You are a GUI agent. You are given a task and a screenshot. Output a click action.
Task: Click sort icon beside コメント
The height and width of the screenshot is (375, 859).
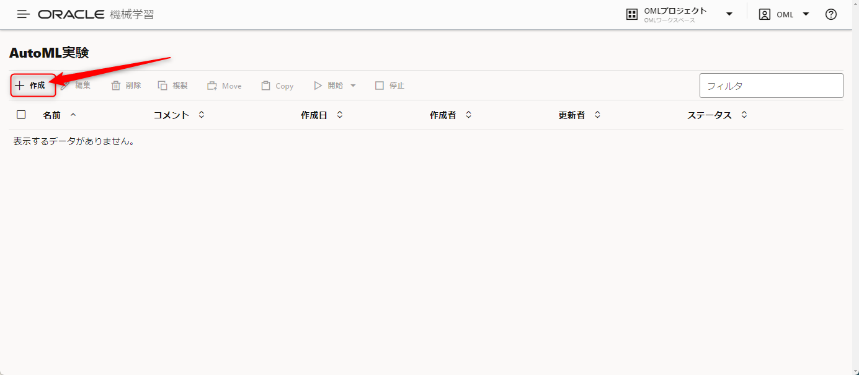[202, 115]
